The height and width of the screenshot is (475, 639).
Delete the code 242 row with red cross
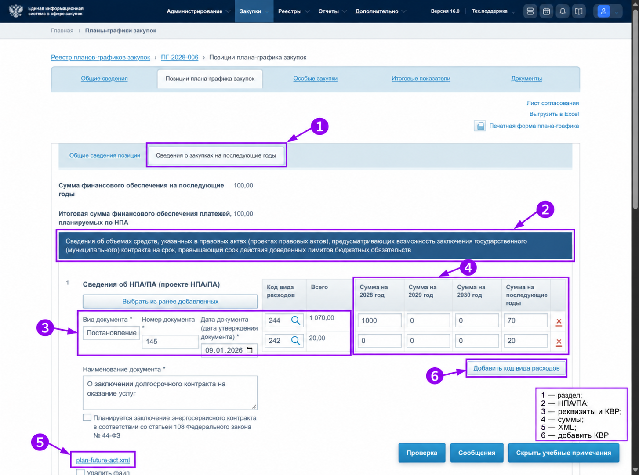click(559, 342)
